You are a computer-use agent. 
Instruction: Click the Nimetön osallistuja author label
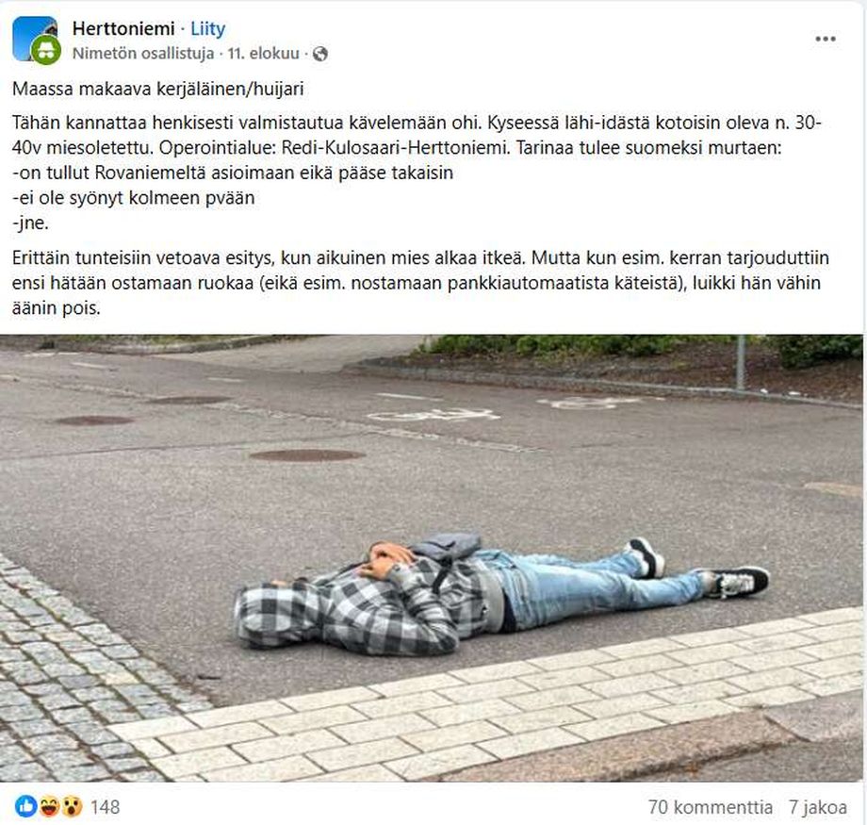click(143, 54)
